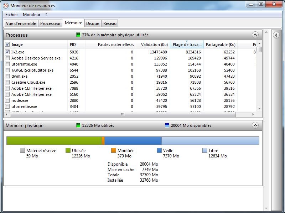
Task: Click the blue Veille legend square
Action: click(x=159, y=151)
